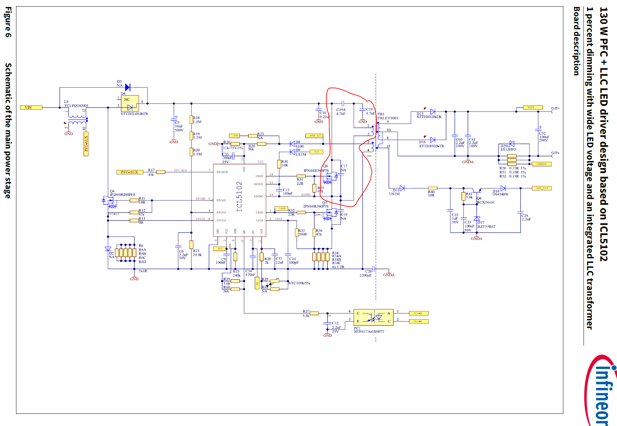617x426 pixels.
Task: Click the NTC100k/5% thermistor label
Action: tap(299, 283)
